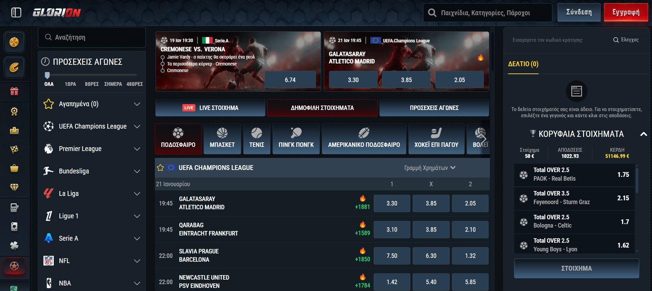Open the podium leaderboard icon in sidebar
Screen dimensions: 652x291
point(14,130)
